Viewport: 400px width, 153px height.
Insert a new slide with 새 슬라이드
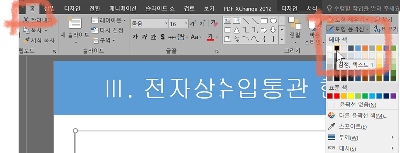coord(75,30)
